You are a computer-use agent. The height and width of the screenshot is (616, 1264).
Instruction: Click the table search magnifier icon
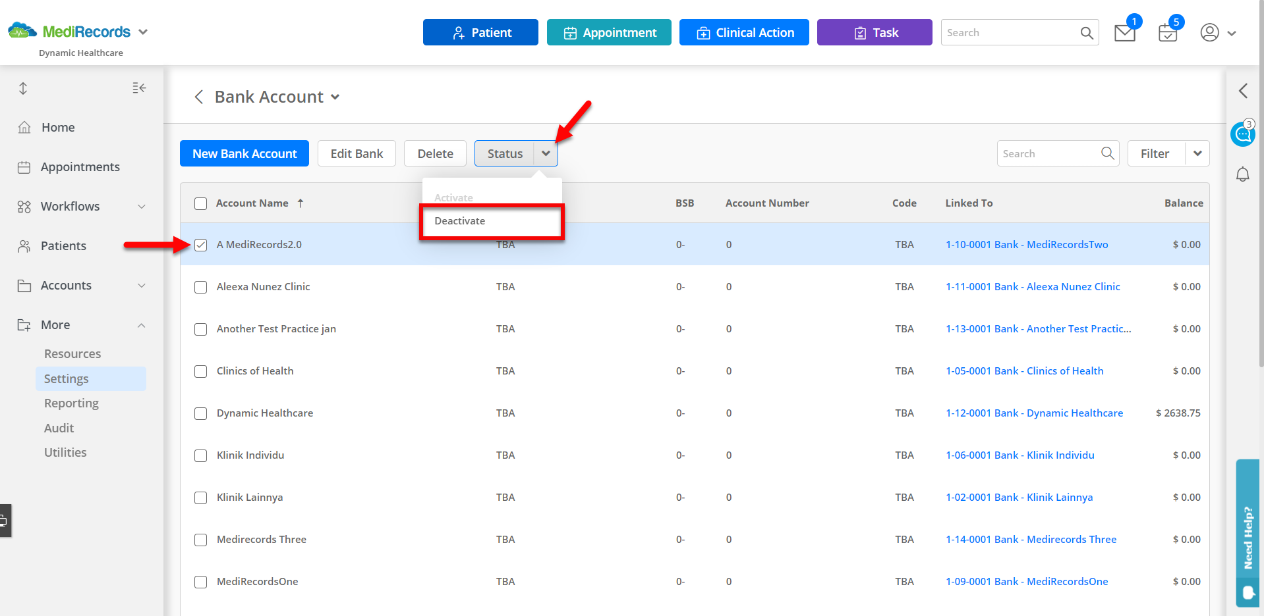pyautogui.click(x=1108, y=153)
